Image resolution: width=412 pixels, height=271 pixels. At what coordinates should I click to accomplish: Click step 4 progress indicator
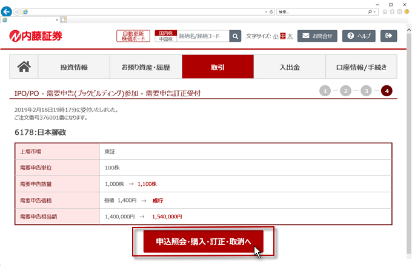pos(387,91)
